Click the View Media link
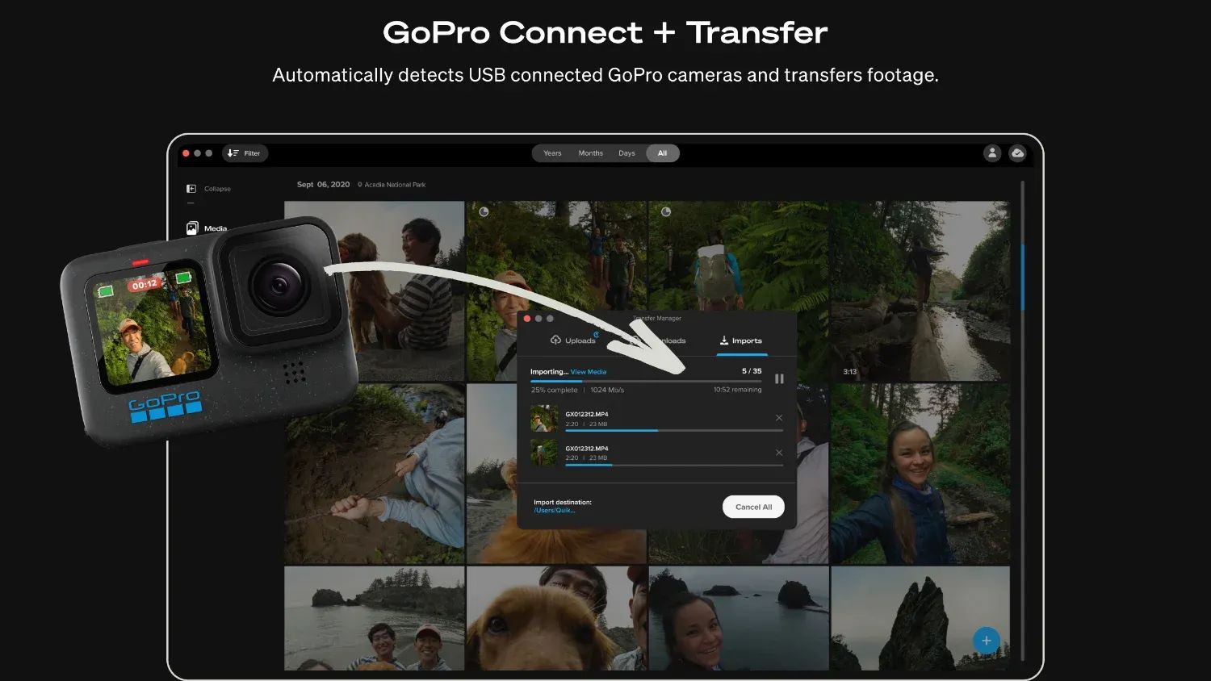 click(x=588, y=371)
